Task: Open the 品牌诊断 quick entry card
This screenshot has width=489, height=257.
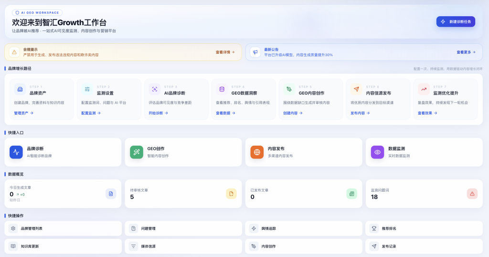Action: click(63, 152)
